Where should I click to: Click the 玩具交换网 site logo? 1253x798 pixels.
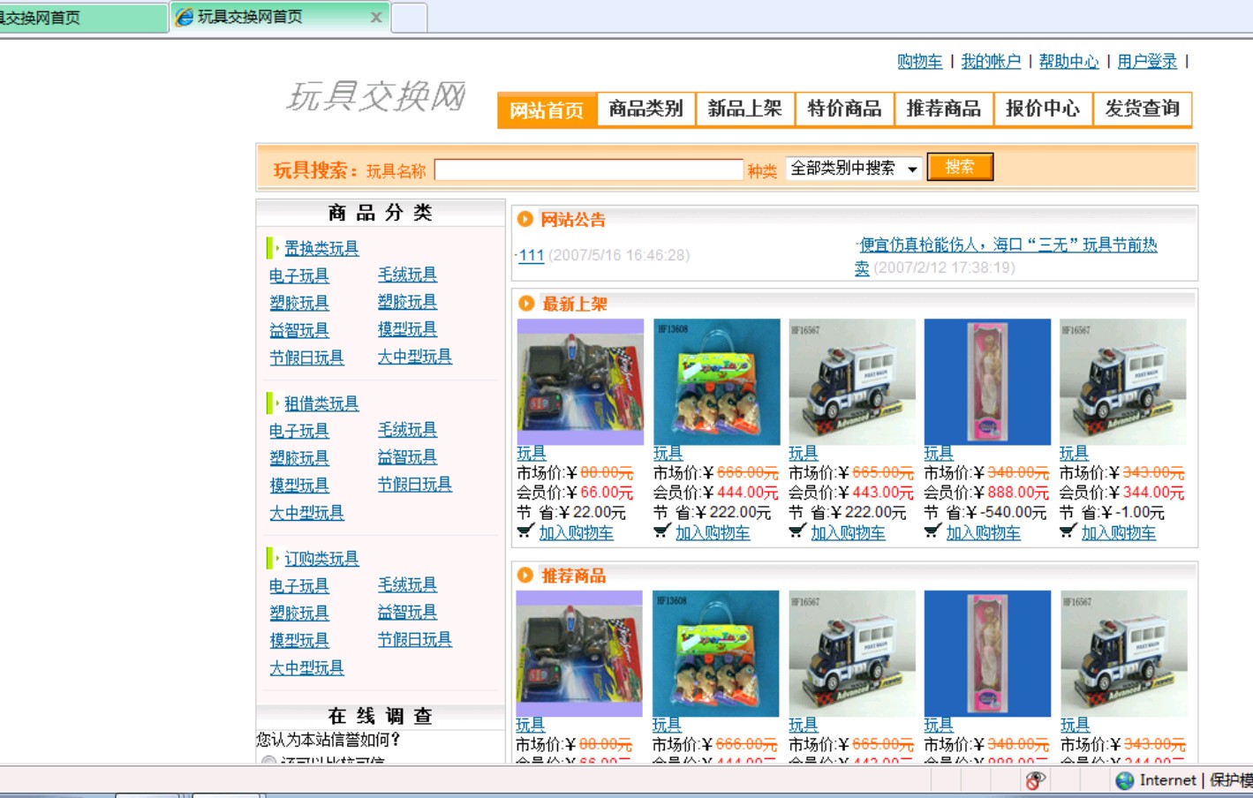pos(377,96)
